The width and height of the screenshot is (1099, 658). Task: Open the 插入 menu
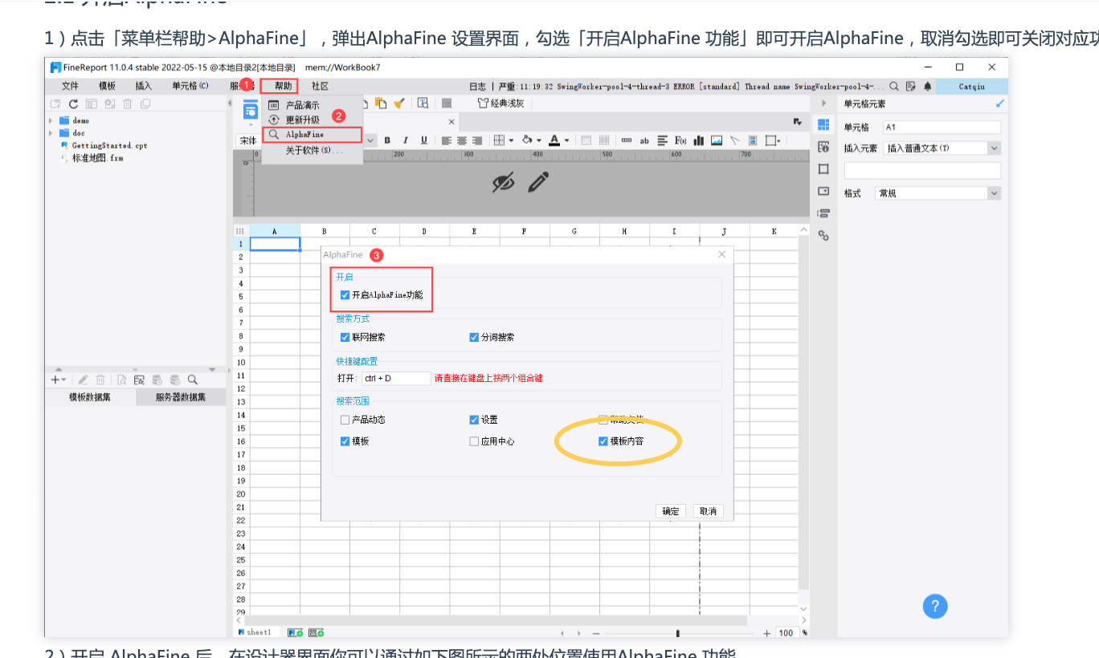[143, 86]
